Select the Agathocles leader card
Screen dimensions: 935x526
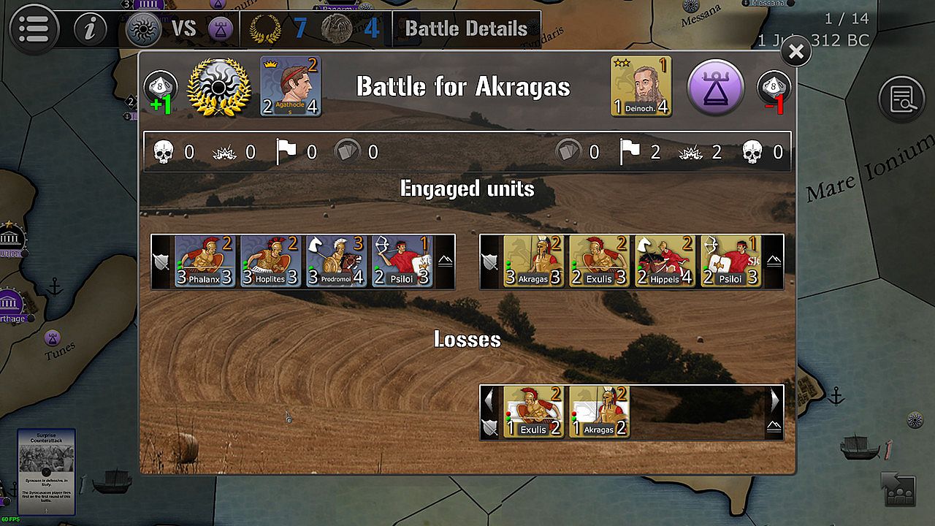pyautogui.click(x=291, y=86)
